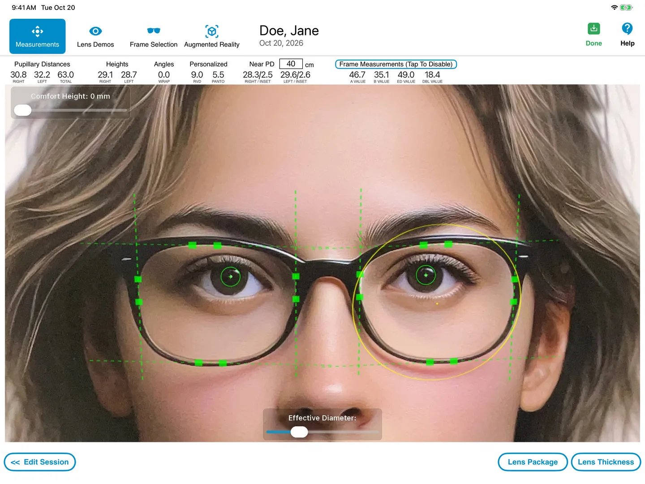
Task: Select the 28.7 left height value
Action: pos(129,75)
